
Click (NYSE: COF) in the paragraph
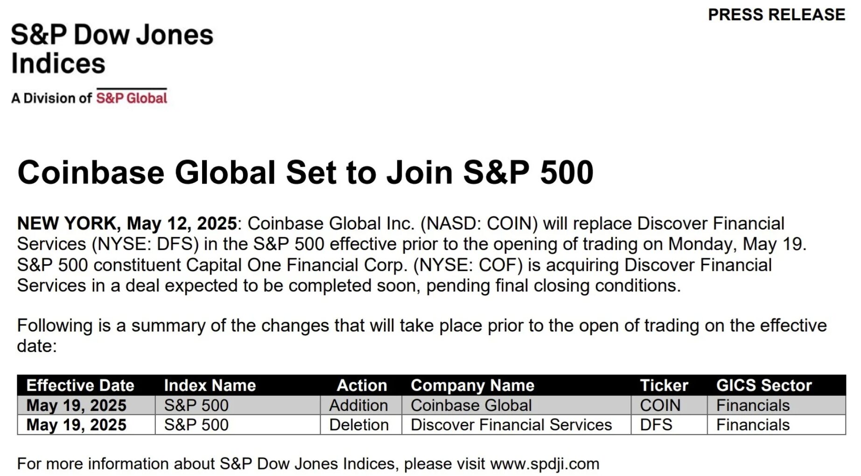point(468,265)
